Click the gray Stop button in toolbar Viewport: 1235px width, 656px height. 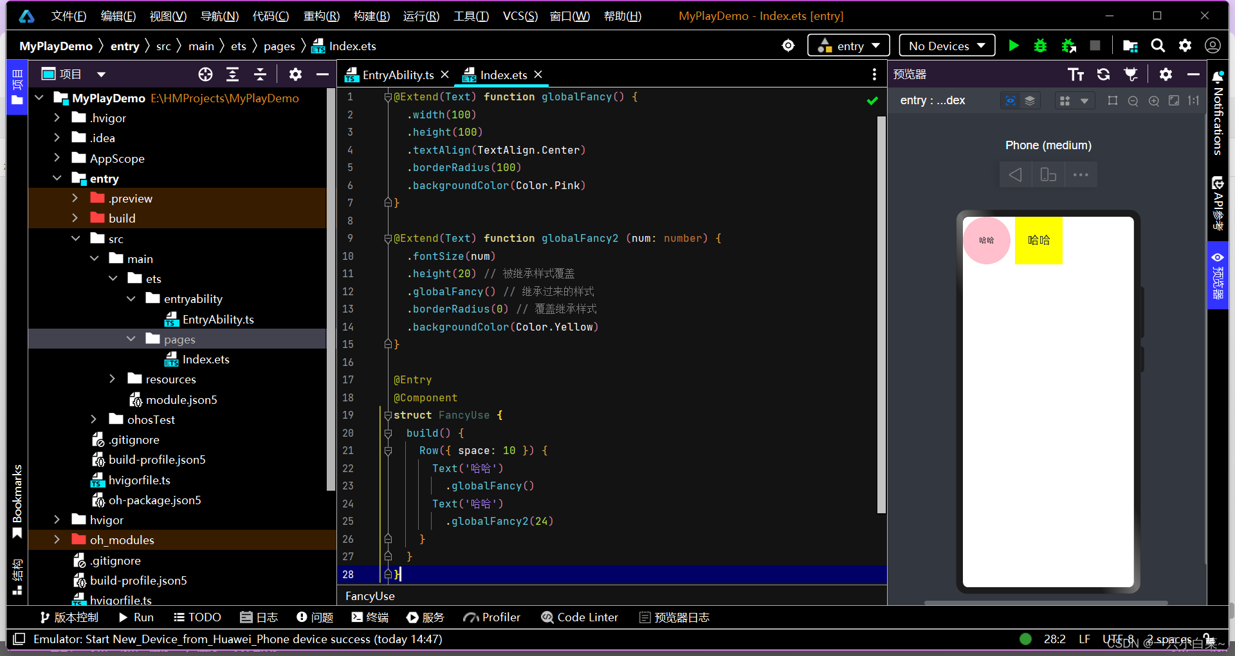[x=1095, y=46]
